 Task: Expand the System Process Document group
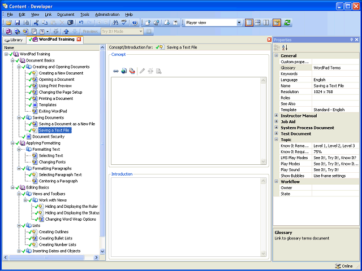[277, 128]
